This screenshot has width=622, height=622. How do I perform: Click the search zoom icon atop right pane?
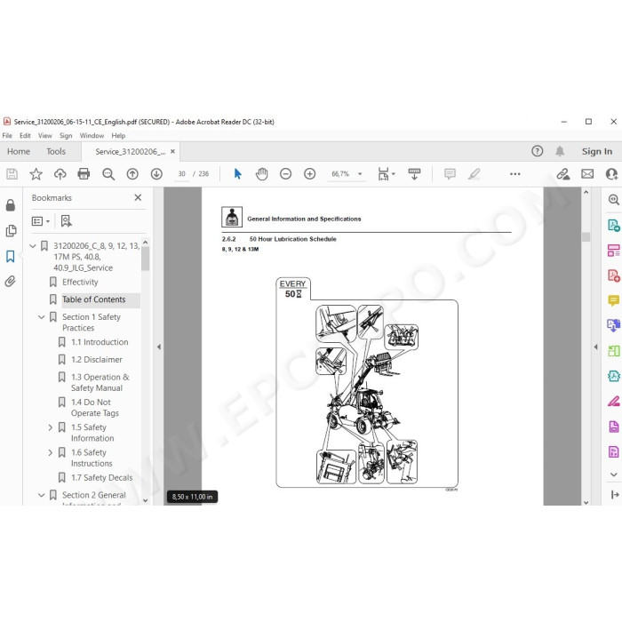tap(614, 200)
